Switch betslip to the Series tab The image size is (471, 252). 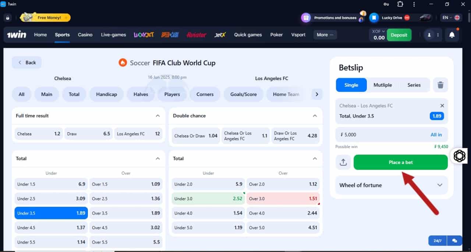[x=414, y=85]
